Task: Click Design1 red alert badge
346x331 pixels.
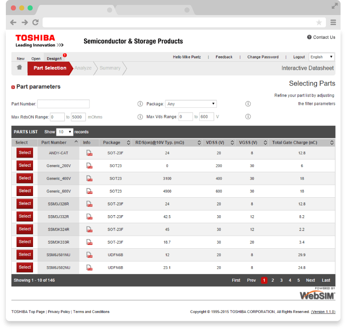Action: point(65,55)
